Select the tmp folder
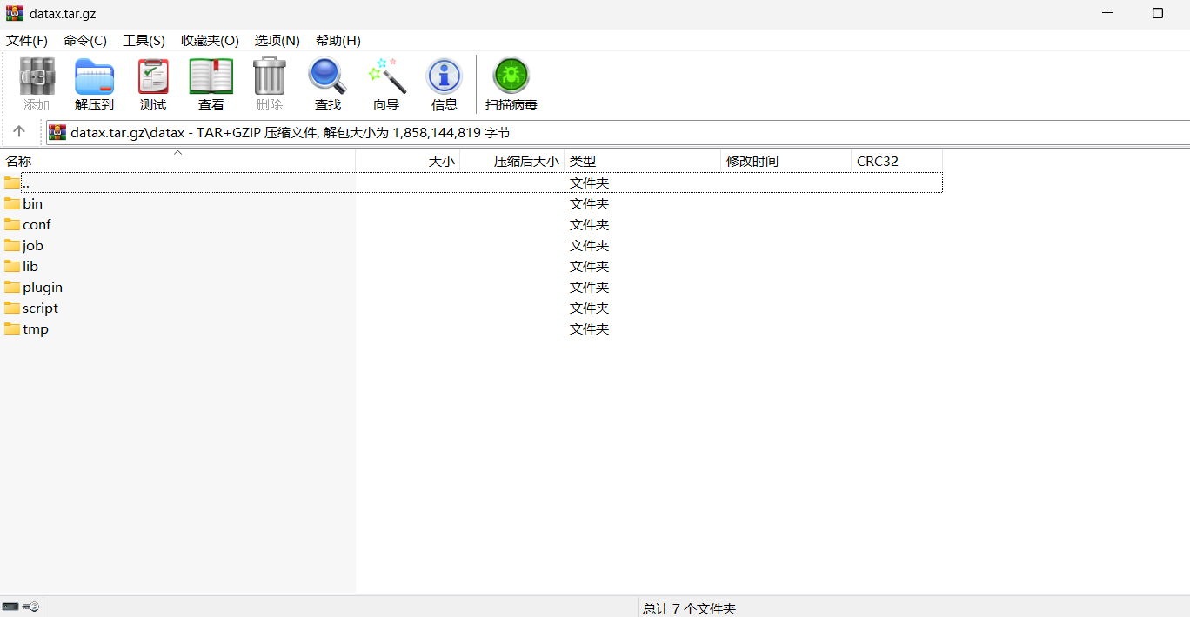 pyautogui.click(x=33, y=328)
